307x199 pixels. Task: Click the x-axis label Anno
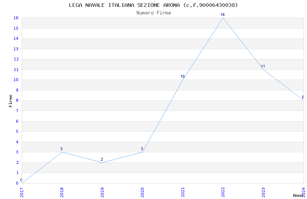click(x=298, y=195)
